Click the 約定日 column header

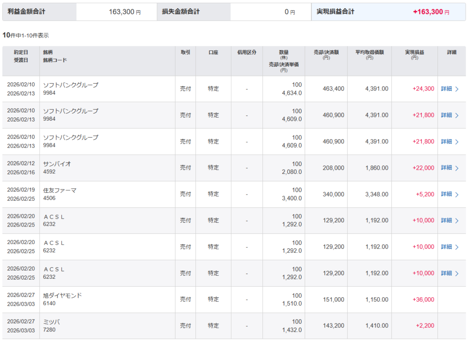pos(21,52)
